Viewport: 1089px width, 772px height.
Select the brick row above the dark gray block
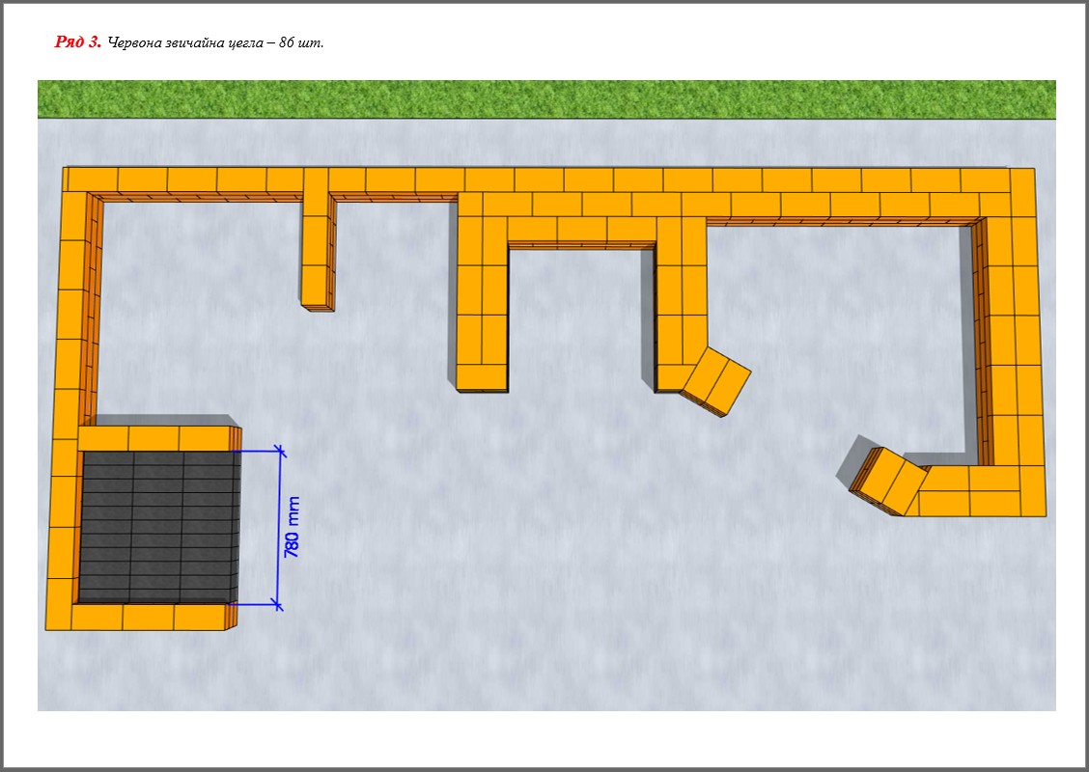154,438
